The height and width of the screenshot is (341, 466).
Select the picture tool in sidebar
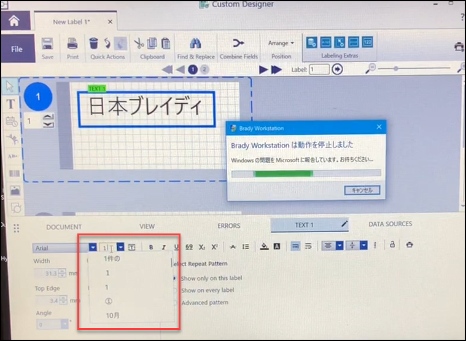coord(15,190)
